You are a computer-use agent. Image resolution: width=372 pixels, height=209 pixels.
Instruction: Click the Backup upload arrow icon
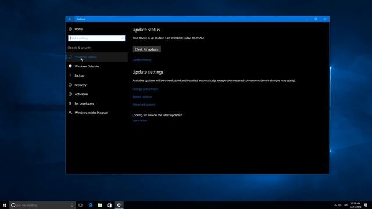[x=70, y=75]
